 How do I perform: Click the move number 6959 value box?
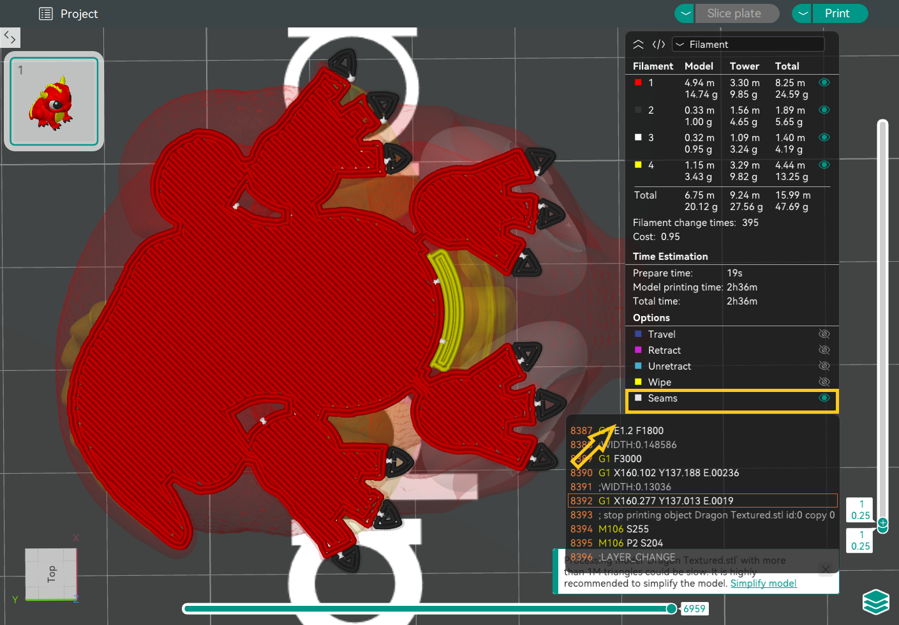click(x=694, y=608)
